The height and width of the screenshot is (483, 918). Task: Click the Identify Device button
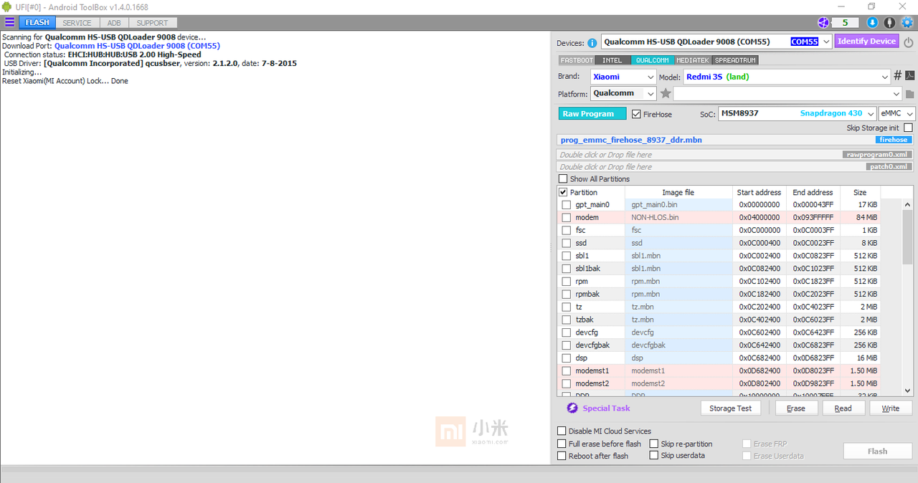tap(866, 42)
